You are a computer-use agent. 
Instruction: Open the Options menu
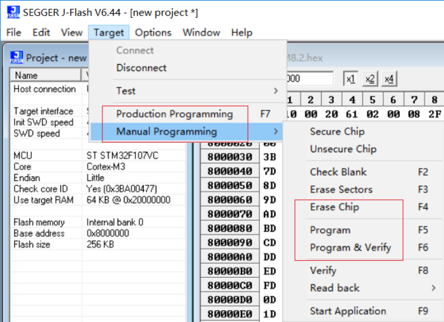coord(153,32)
